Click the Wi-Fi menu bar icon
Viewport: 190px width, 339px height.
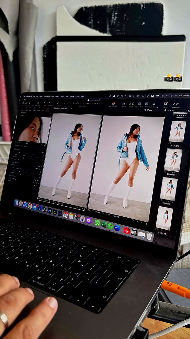coord(163,96)
